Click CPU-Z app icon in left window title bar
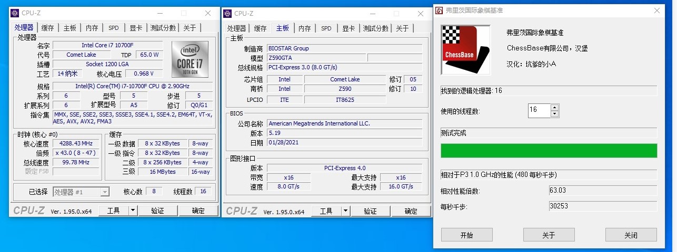Screen dimensions: 677x252 [14, 13]
